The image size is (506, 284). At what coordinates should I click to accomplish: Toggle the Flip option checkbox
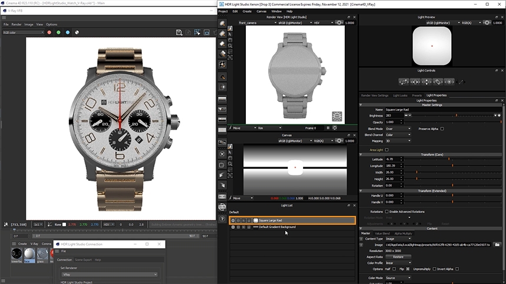coord(408,269)
